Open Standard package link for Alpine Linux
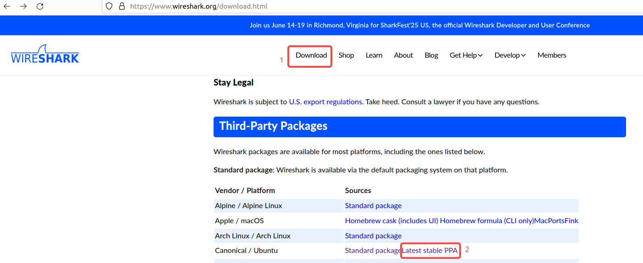The height and width of the screenshot is (263, 643). 373,206
